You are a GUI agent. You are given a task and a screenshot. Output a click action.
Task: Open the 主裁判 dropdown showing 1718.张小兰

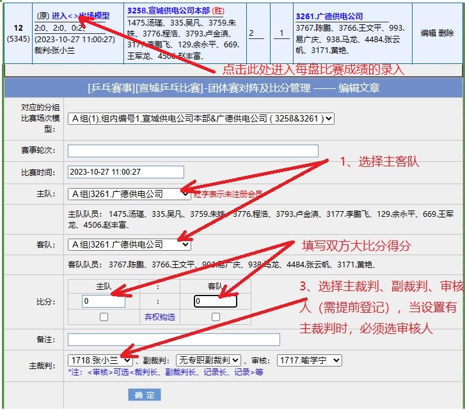99,361
